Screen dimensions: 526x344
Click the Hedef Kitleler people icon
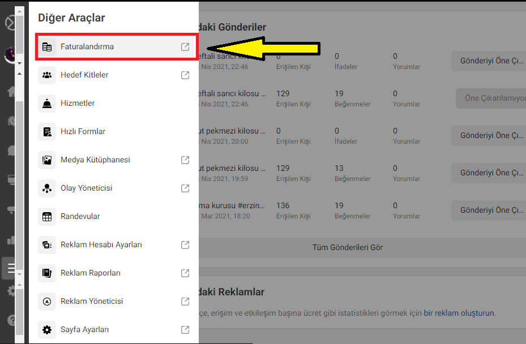point(47,75)
